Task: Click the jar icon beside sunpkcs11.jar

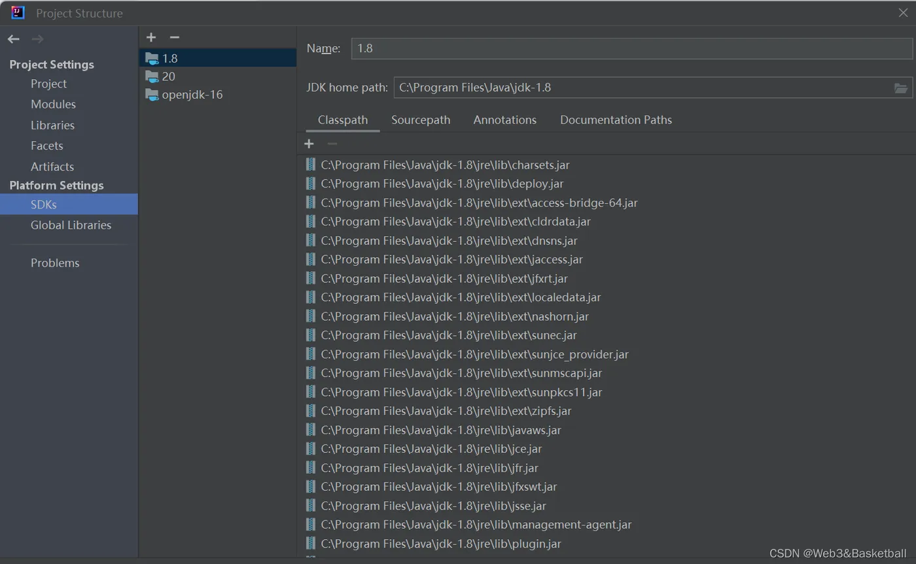Action: pos(311,392)
